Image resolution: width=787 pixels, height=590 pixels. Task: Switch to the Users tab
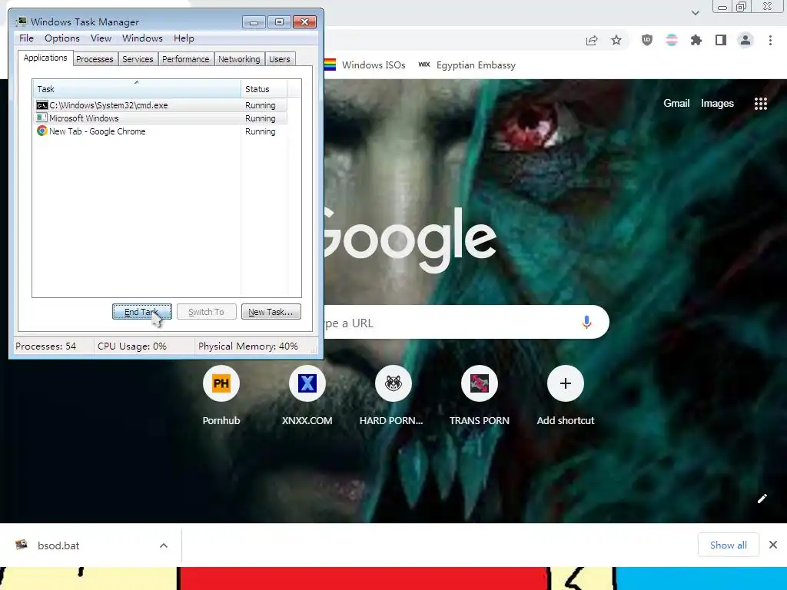tap(280, 59)
